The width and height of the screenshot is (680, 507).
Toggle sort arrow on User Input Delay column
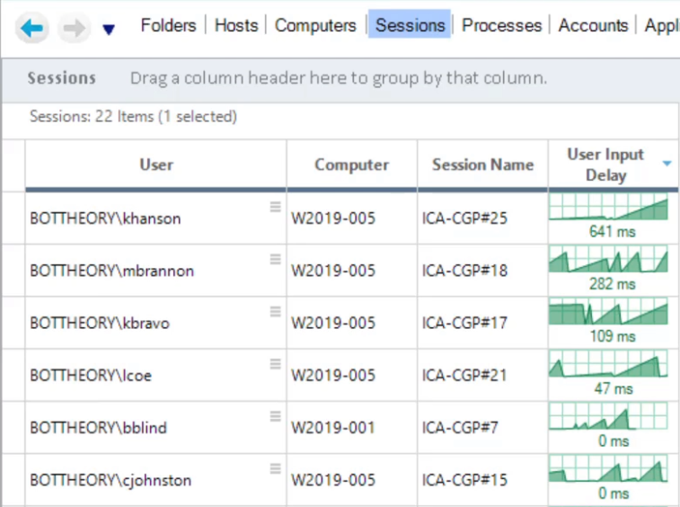click(x=667, y=164)
